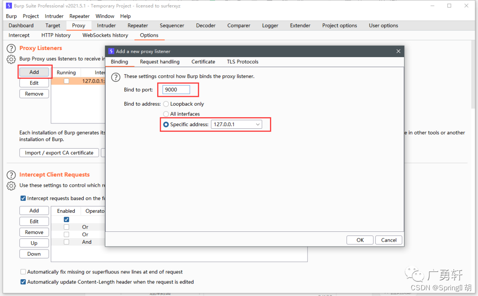478x296 pixels.
Task: Click the Enabled column header
Action: coord(66,211)
